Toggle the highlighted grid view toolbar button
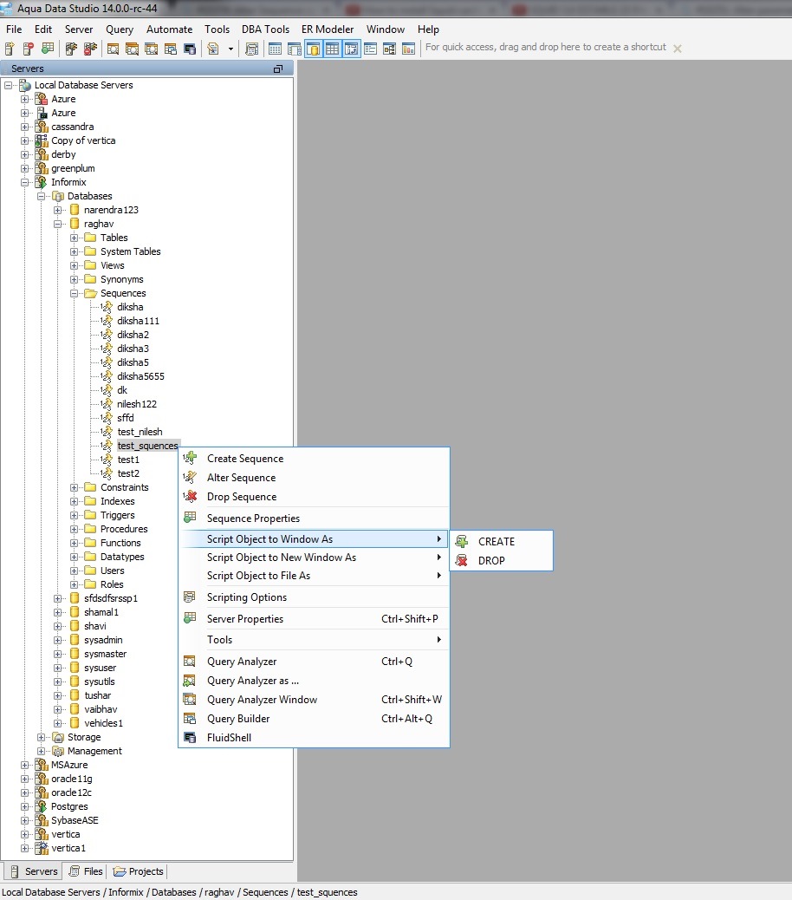The image size is (792, 900). coord(332,49)
